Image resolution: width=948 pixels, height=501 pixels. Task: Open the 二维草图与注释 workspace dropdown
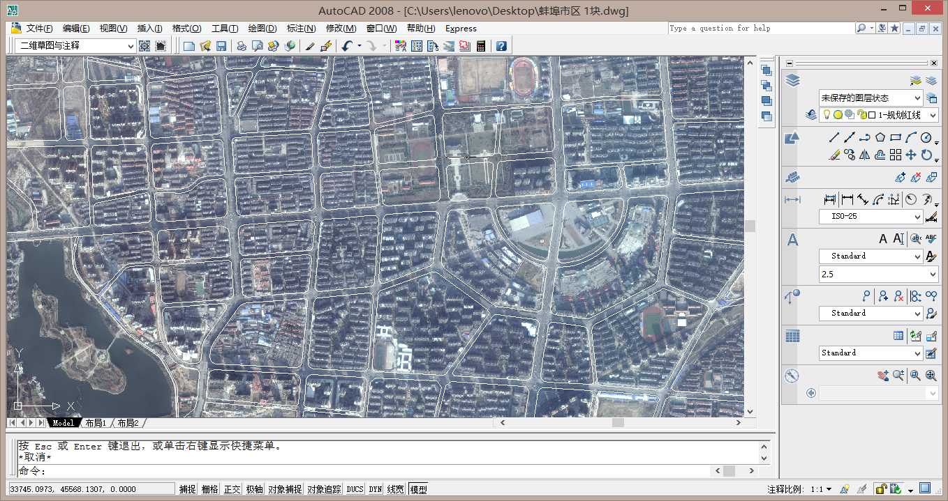click(76, 46)
